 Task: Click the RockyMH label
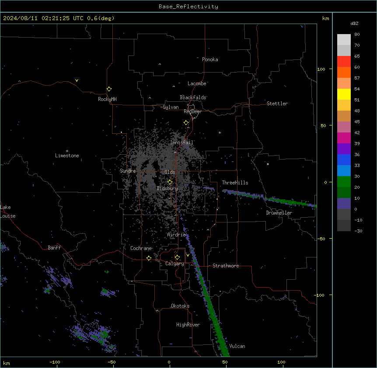pyautogui.click(x=107, y=99)
